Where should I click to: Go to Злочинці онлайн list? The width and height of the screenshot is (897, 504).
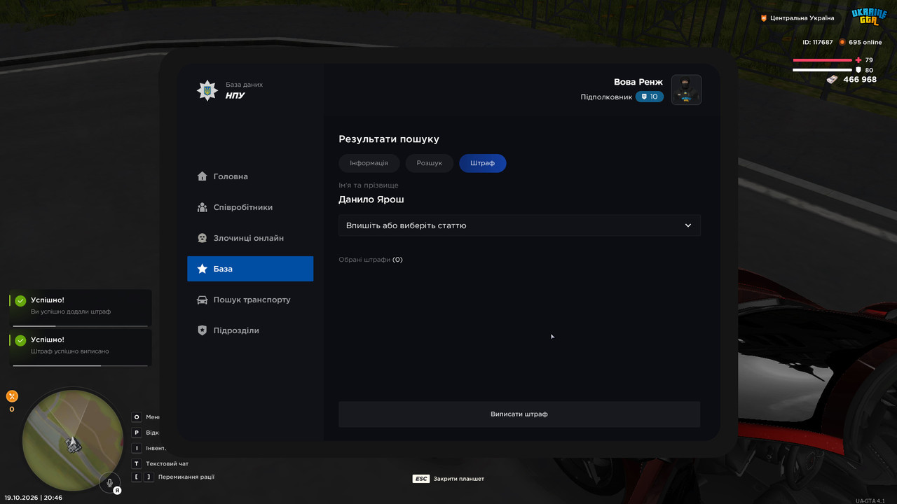coord(250,238)
